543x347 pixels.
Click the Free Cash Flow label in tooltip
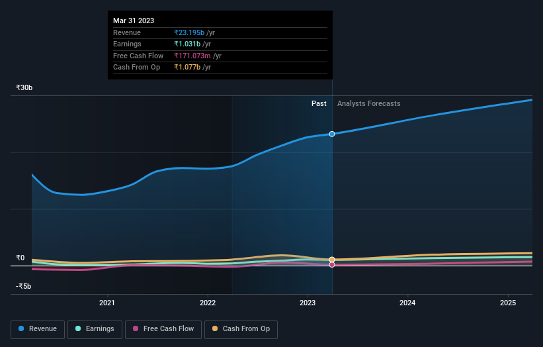tap(138, 56)
